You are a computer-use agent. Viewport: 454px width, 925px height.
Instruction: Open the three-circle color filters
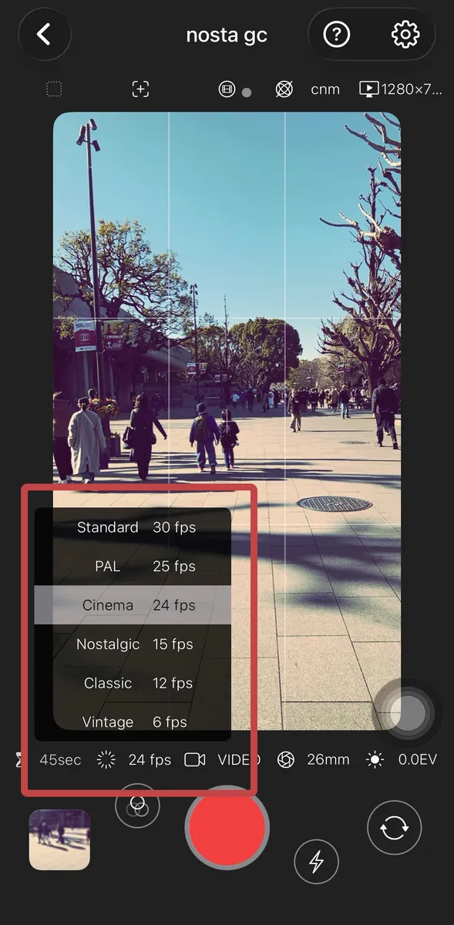point(137,806)
